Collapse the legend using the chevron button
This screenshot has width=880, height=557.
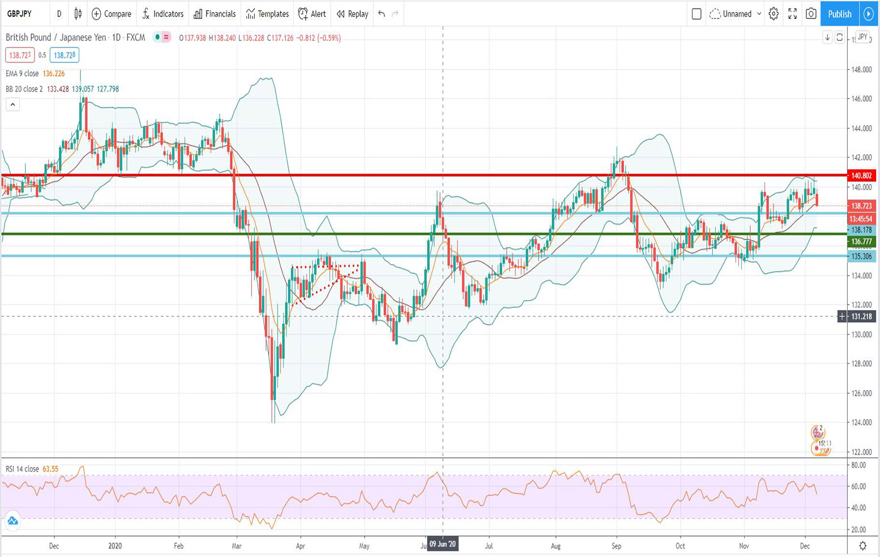[x=12, y=104]
